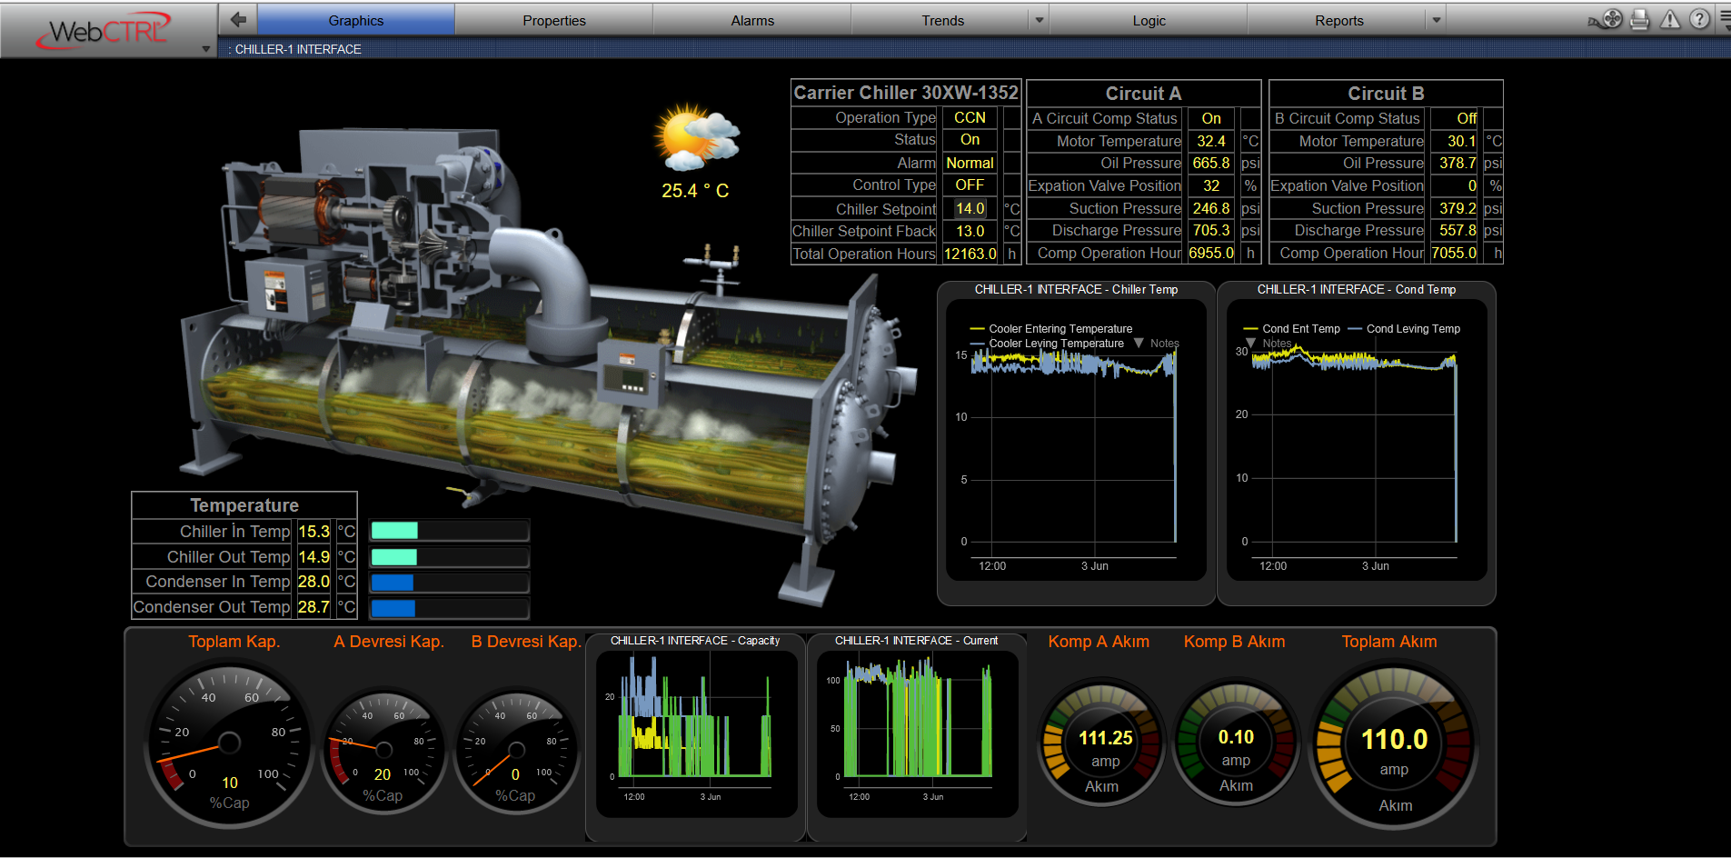Toggle Cond Leving Temp legend series

[x=1412, y=329]
